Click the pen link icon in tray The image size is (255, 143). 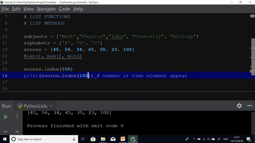pos(219,139)
